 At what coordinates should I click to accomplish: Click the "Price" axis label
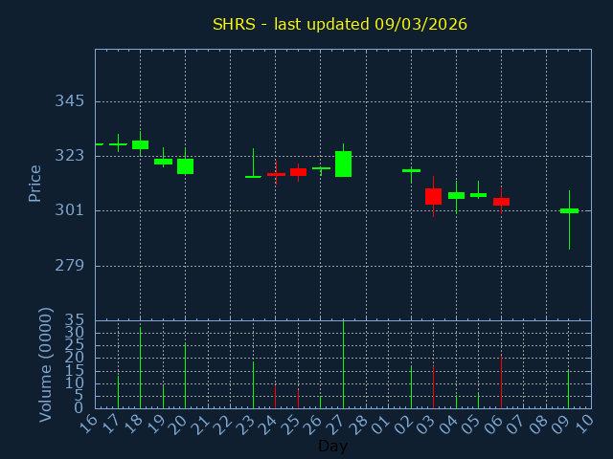pos(34,184)
